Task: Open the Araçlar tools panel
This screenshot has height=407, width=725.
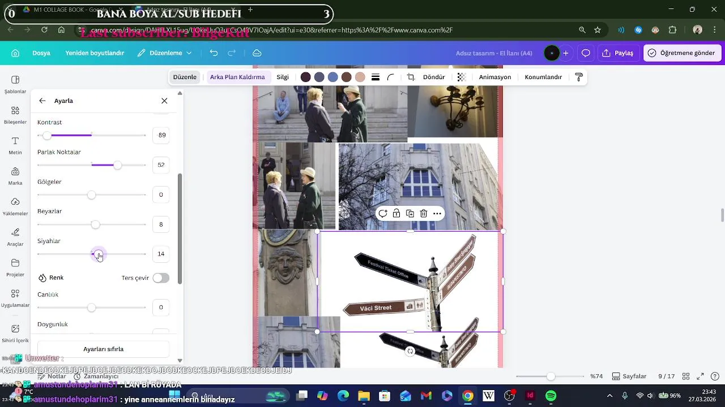Action: tap(15, 237)
